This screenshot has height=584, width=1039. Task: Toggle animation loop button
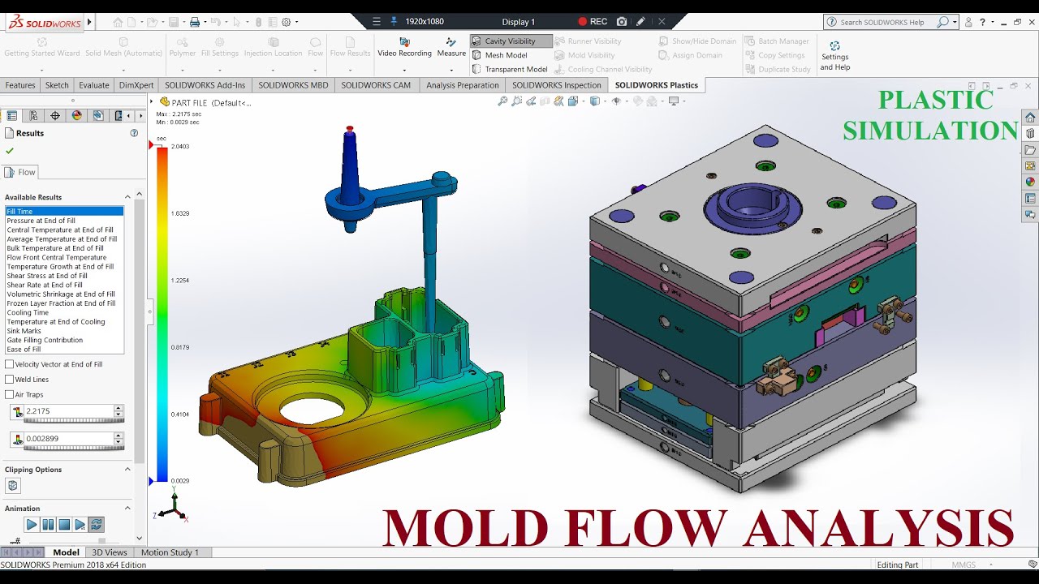click(x=96, y=525)
